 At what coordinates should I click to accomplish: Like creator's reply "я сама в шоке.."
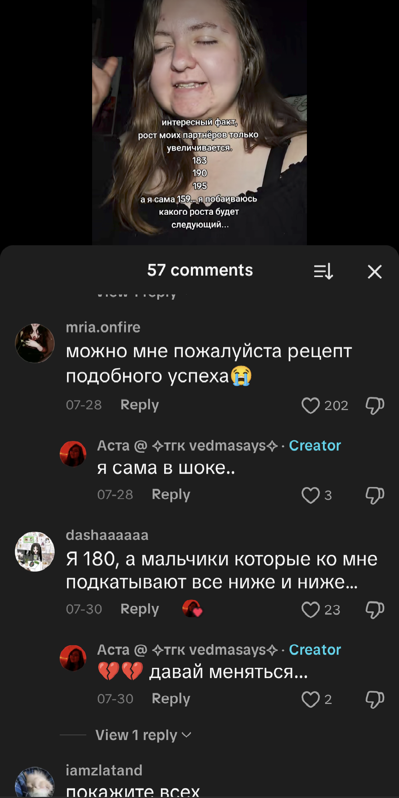(311, 495)
